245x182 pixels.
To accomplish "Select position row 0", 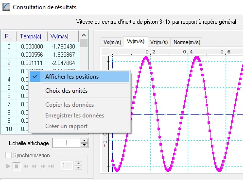I will (9, 47).
